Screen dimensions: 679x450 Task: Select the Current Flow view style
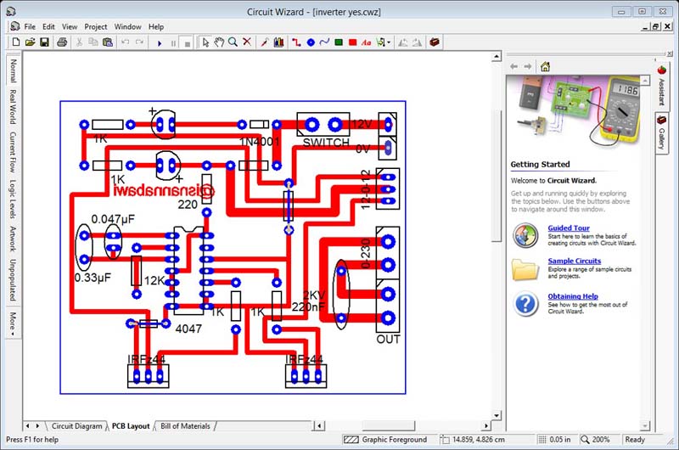coord(13,152)
